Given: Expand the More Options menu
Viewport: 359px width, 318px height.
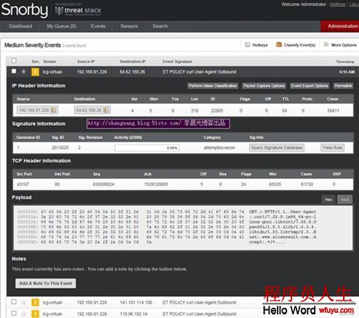Looking at the screenshot, I should pos(340,45).
